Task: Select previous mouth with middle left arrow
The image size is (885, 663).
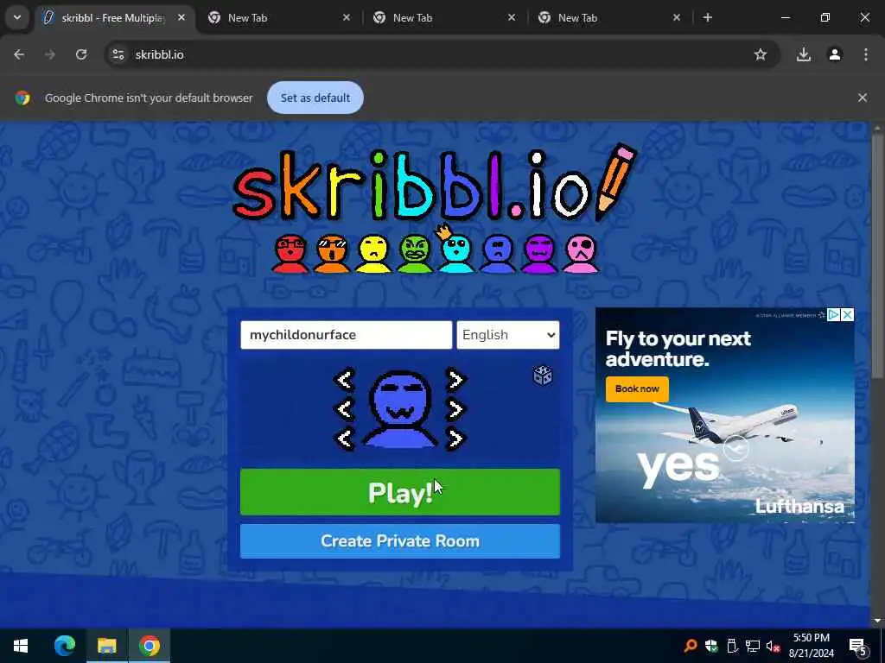Action: (344, 409)
